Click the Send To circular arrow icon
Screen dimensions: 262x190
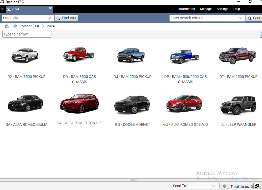224,186
